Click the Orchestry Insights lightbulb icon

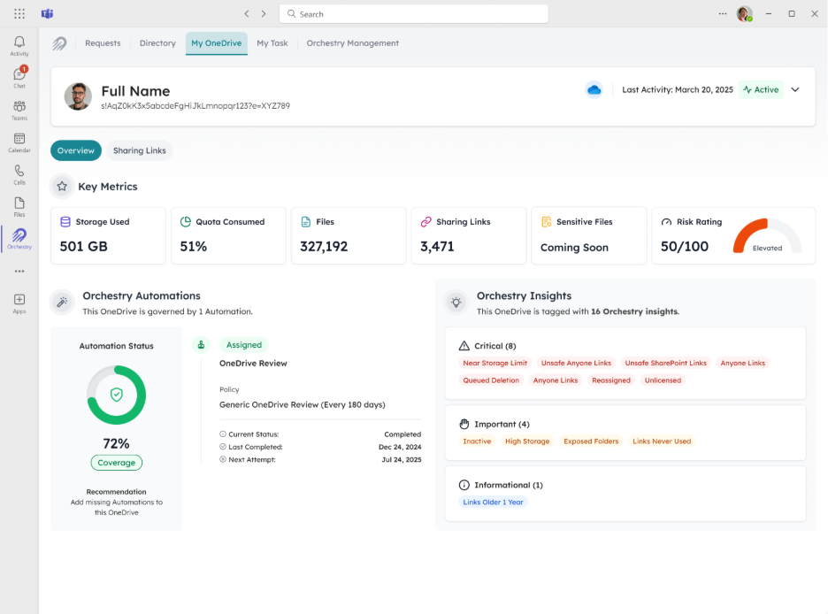[456, 303]
